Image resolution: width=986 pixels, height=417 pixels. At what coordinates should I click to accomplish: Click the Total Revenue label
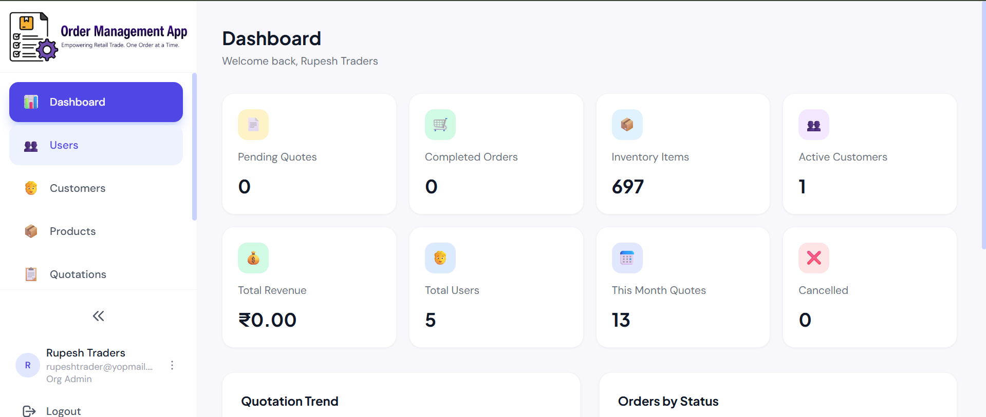(x=272, y=290)
